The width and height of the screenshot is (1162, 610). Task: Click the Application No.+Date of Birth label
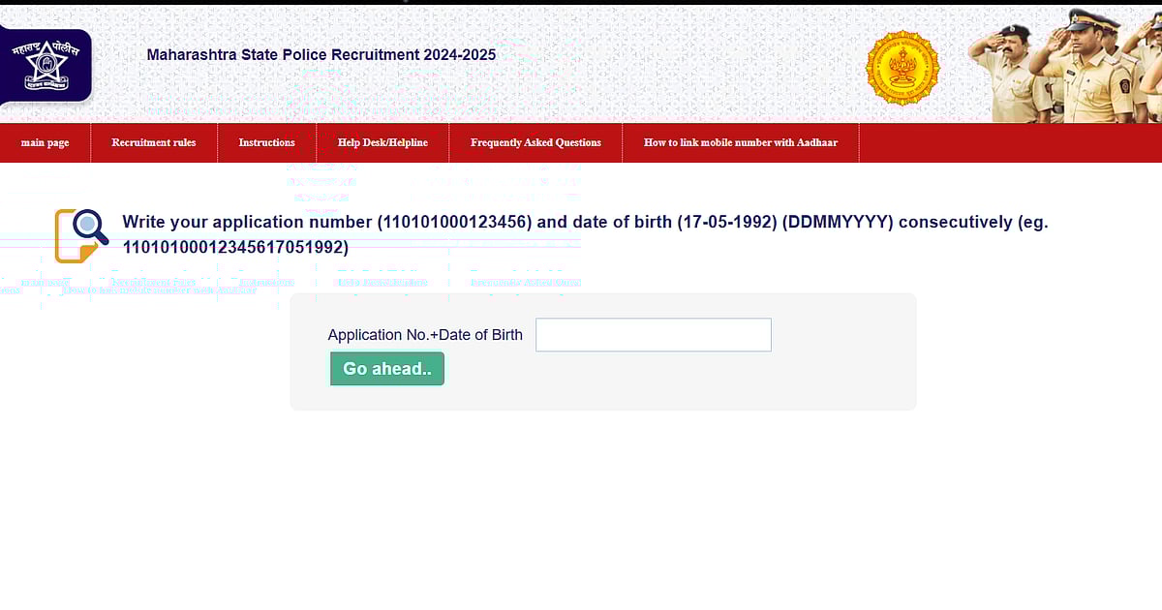click(x=426, y=334)
